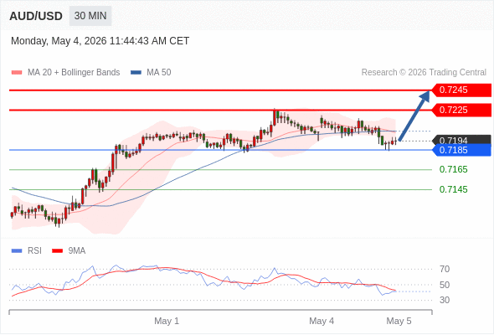This screenshot has height=335, width=494.
Task: Click the May 1 date axis label
Action: tap(167, 321)
